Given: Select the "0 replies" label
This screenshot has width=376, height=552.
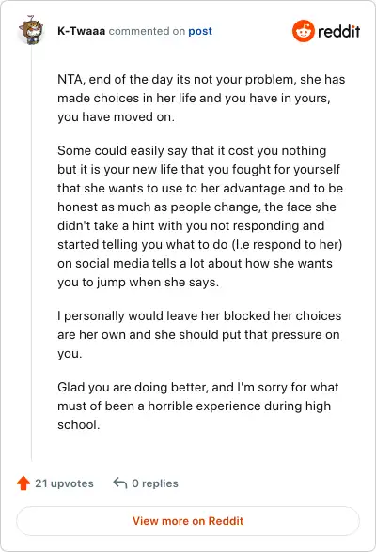Looking at the screenshot, I should pos(155,483).
